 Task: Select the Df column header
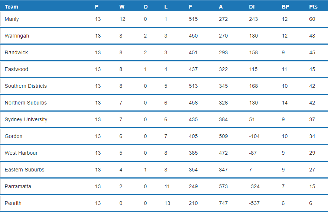[252, 7]
